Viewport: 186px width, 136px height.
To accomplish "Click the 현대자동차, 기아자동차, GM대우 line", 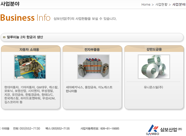I will 31,87.
